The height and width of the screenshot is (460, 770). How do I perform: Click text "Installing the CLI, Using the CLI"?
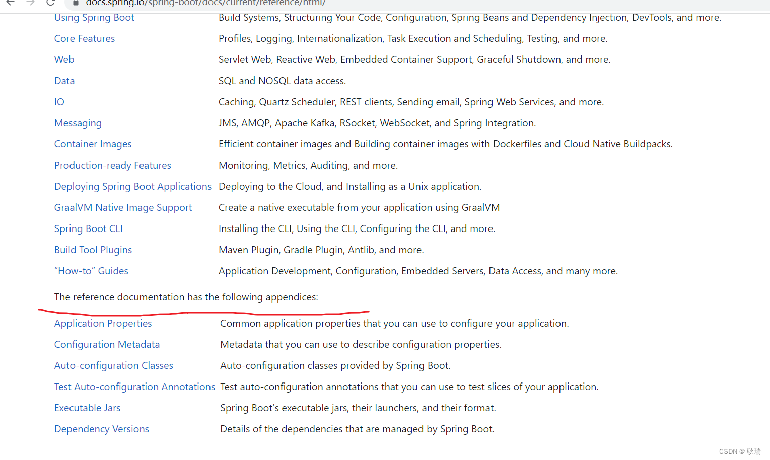click(x=287, y=229)
